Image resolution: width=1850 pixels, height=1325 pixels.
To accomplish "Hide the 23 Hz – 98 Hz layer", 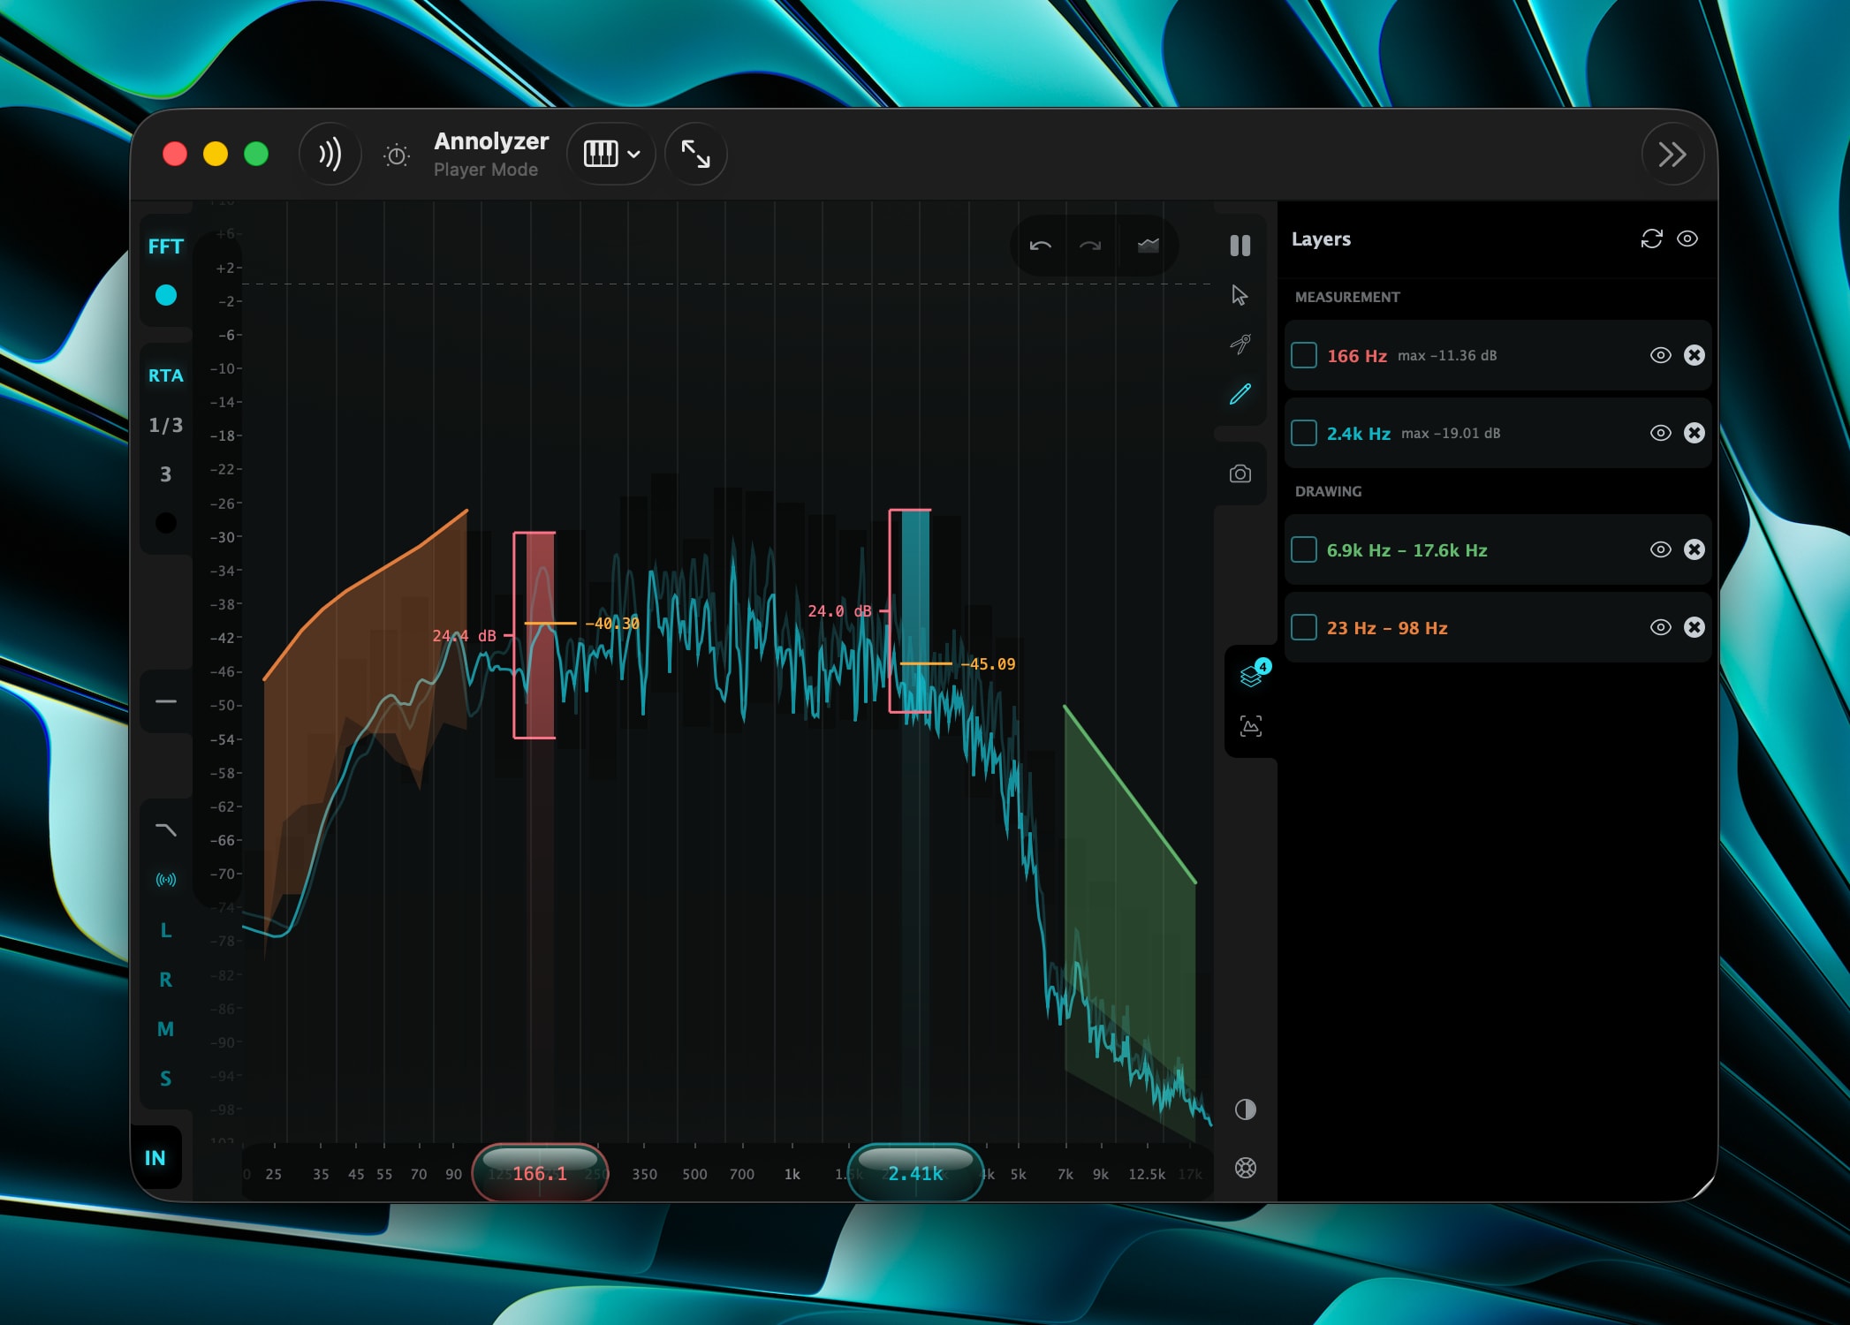I will (x=1661, y=627).
